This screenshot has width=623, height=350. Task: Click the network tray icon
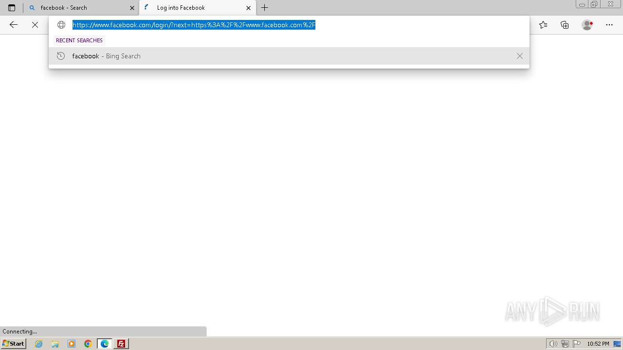(565, 344)
